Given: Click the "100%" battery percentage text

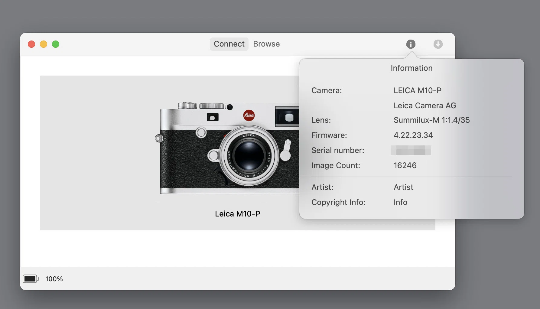Looking at the screenshot, I should pyautogui.click(x=54, y=279).
